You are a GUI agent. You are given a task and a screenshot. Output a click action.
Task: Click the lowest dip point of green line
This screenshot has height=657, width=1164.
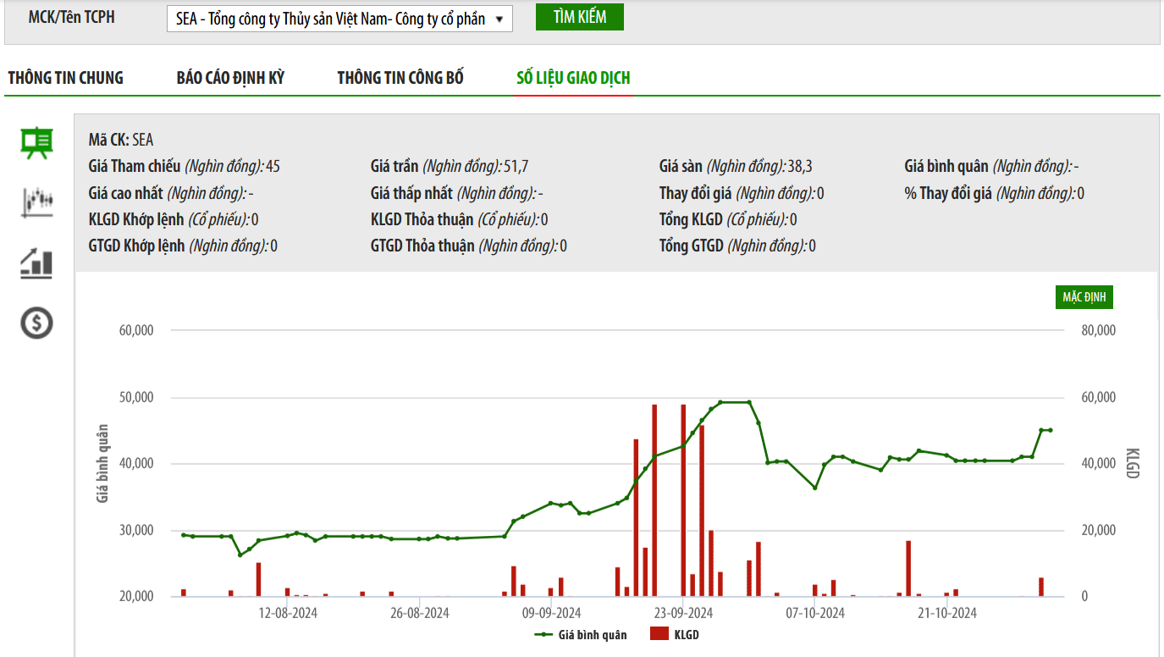pyautogui.click(x=240, y=555)
